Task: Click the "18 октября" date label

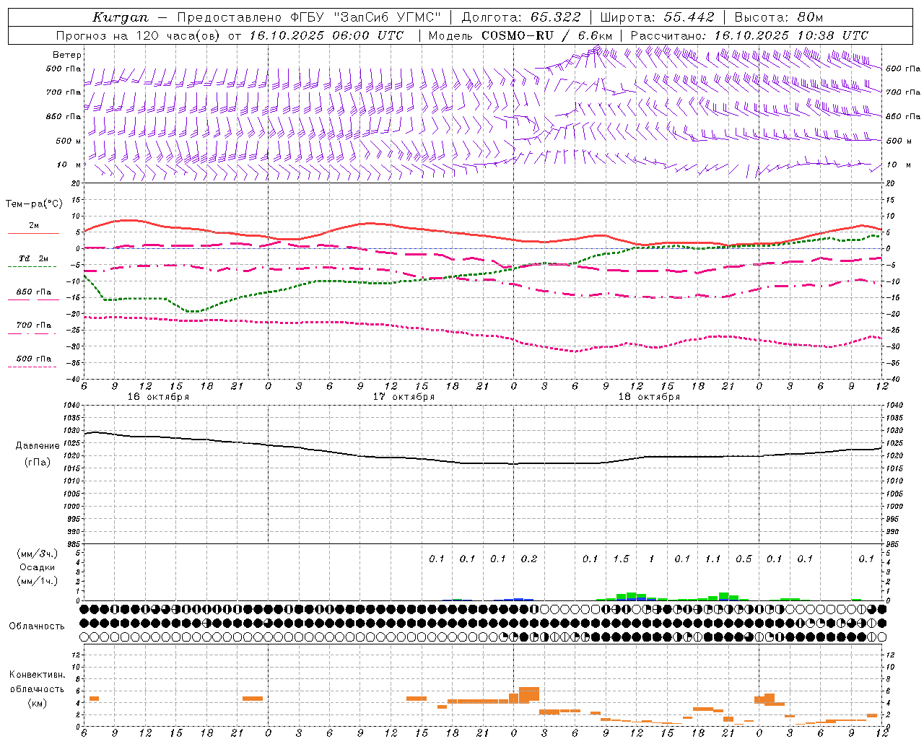Action: [x=649, y=397]
